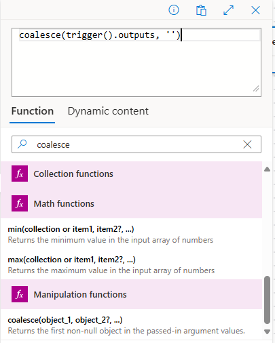The height and width of the screenshot is (343, 275).
Task: Click inside the coalesce expression text area
Action: (136, 62)
